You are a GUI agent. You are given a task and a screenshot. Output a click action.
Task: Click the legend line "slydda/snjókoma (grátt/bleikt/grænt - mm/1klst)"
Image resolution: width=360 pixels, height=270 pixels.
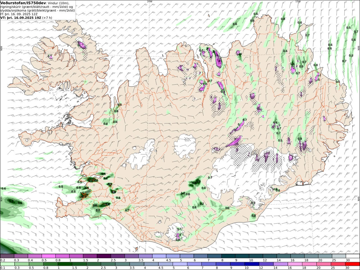[x=38, y=10]
